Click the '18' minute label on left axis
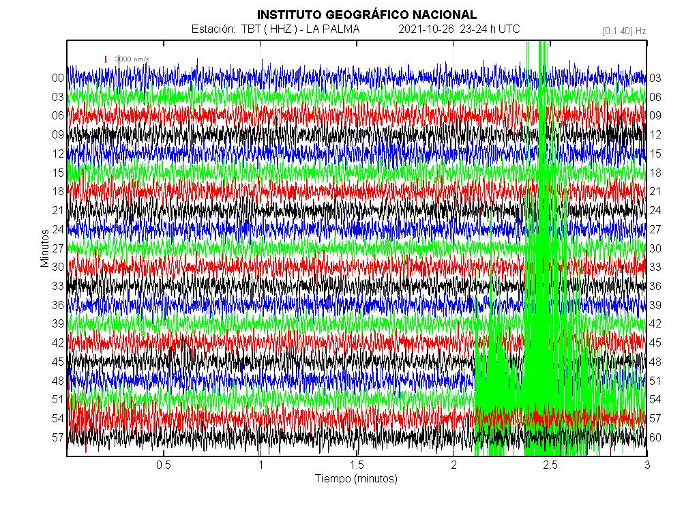The image size is (699, 524). (58, 191)
